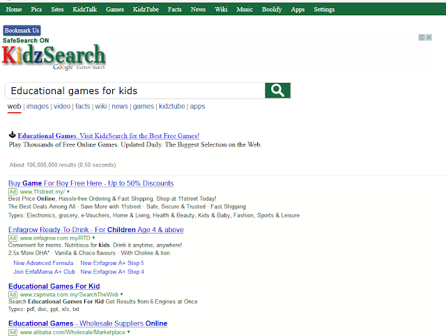Switch to the images search tab

coord(38,107)
